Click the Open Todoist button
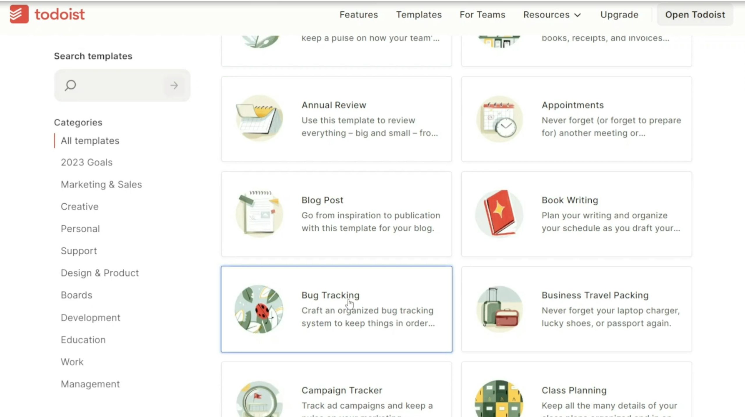Viewport: 745px width, 417px height. [695, 15]
